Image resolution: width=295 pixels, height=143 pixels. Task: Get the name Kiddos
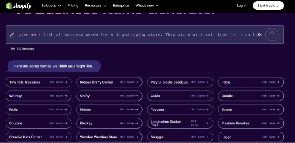tap(109, 109)
